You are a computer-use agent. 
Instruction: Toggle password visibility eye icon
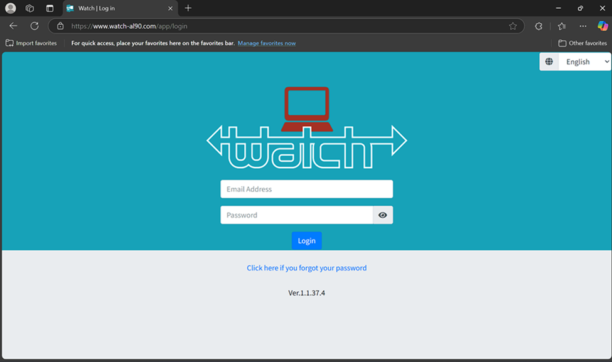click(x=382, y=215)
